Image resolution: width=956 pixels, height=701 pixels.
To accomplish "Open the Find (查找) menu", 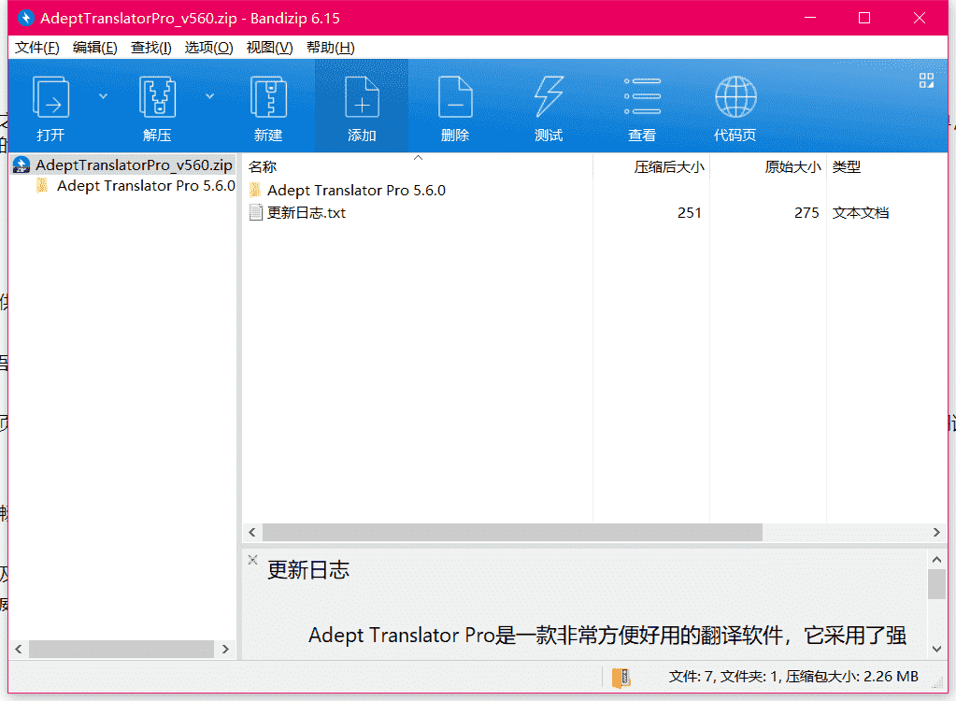I will tap(151, 48).
